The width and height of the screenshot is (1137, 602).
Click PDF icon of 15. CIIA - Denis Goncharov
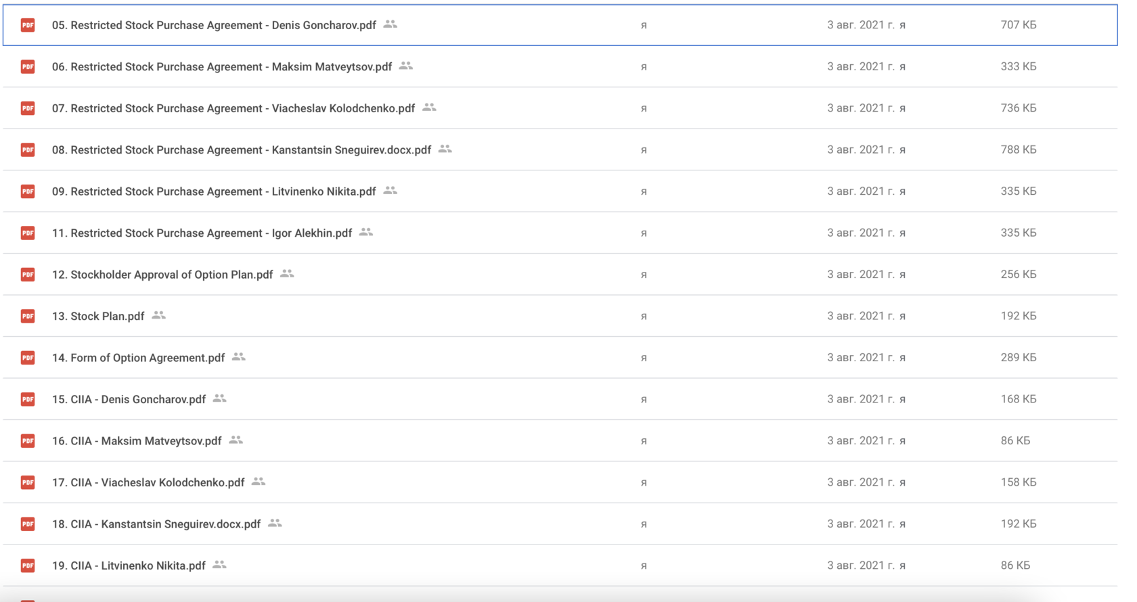[x=28, y=399]
